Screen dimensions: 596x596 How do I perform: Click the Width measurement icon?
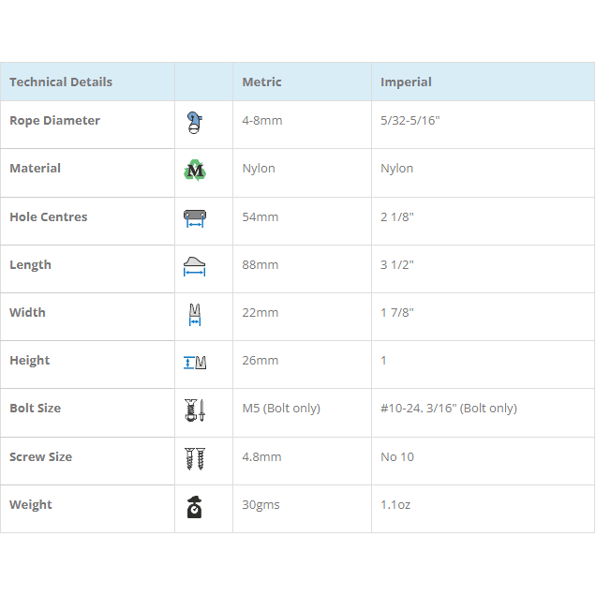[x=194, y=314]
